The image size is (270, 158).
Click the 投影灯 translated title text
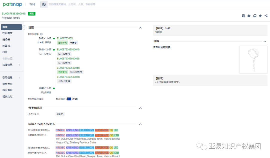pyautogui.click(x=158, y=32)
